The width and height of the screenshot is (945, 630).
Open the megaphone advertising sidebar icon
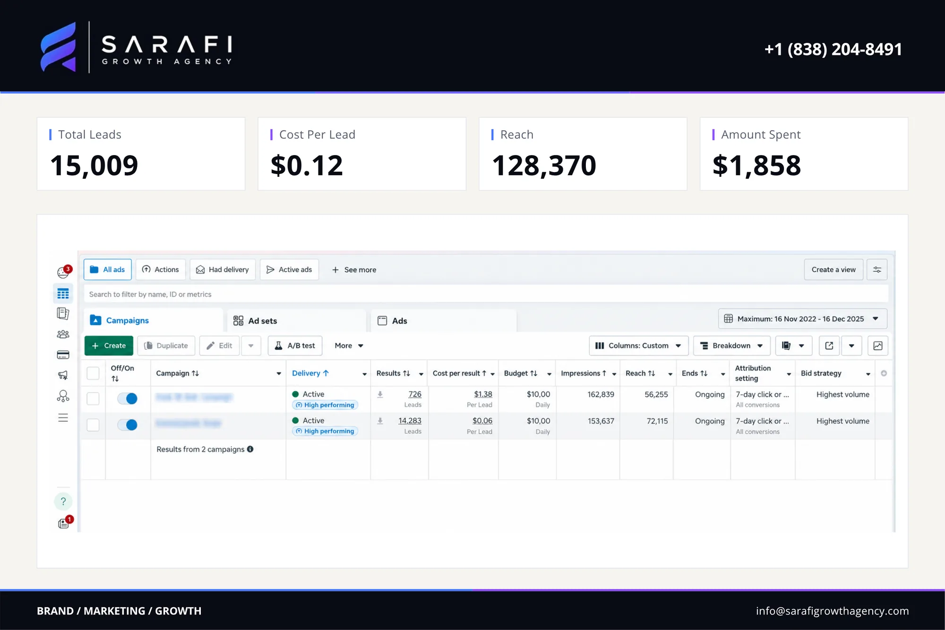(63, 375)
